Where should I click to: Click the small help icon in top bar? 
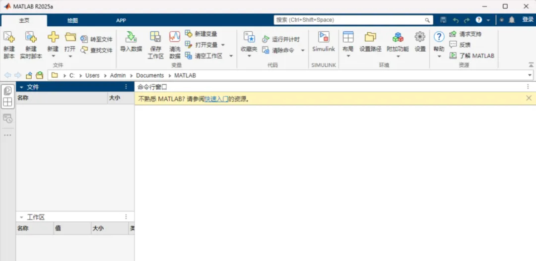[479, 20]
